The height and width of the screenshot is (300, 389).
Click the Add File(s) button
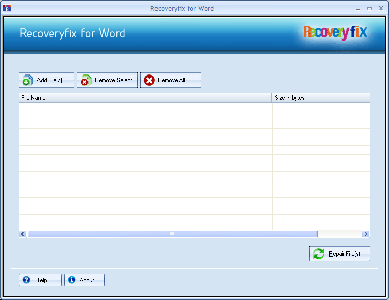click(x=47, y=80)
